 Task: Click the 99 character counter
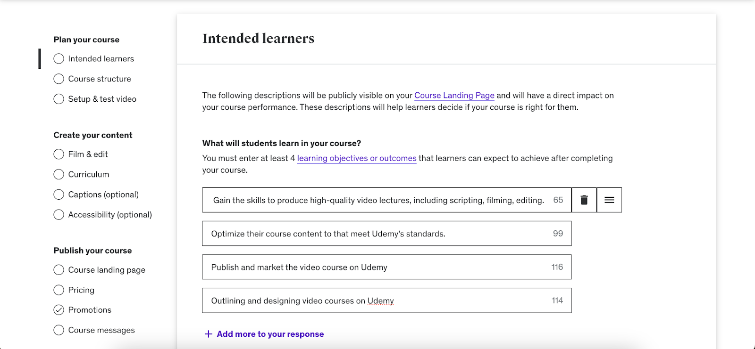coord(558,234)
